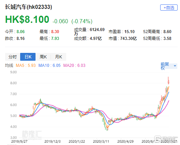Click the 今开 8.06 opening price
180x145 pixels.
(x=15, y=32)
